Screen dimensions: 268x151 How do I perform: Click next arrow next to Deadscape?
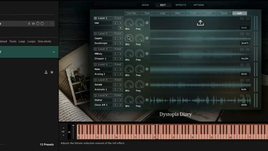(x=121, y=43)
